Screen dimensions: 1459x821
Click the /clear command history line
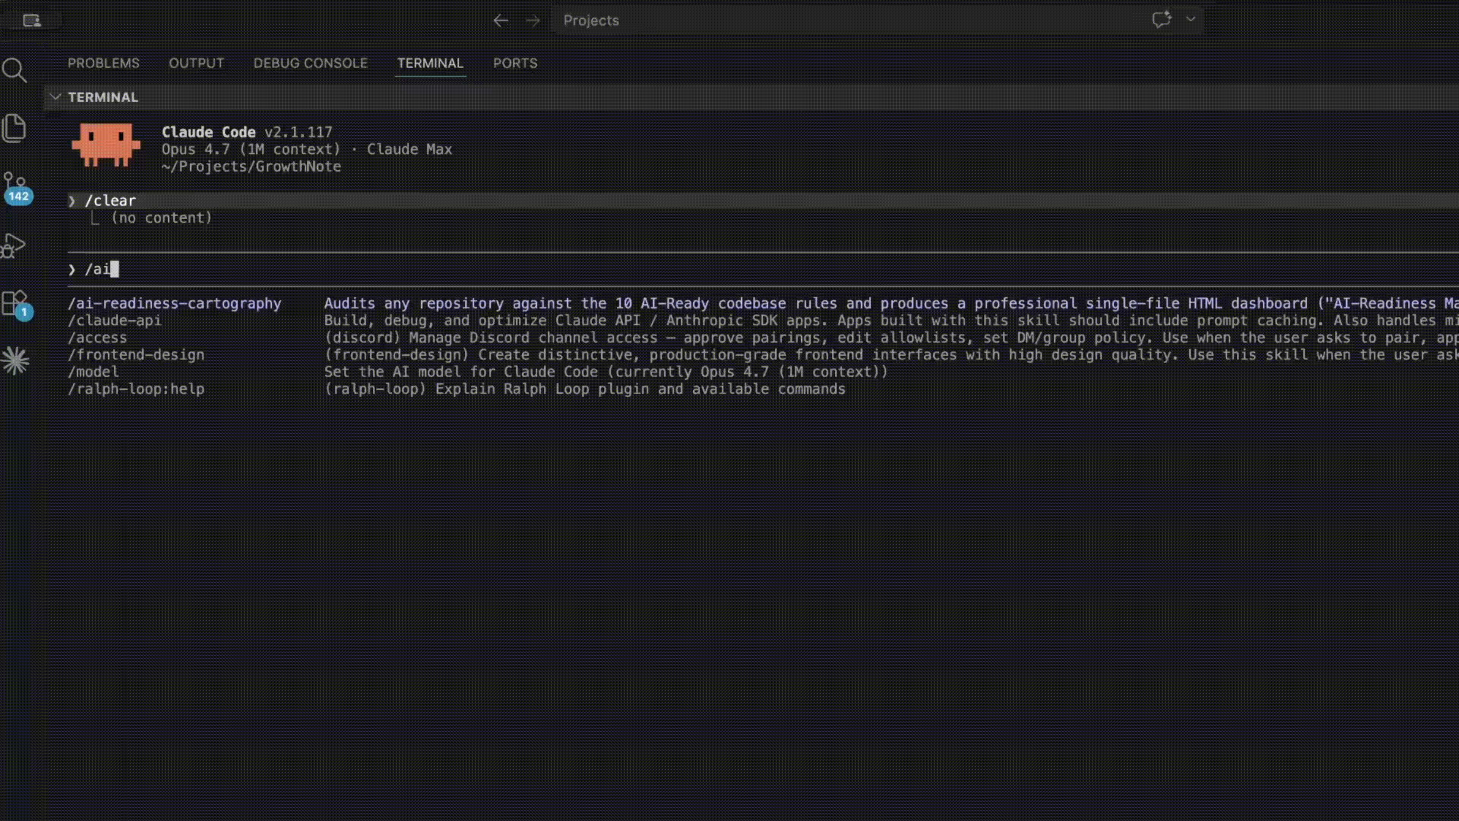click(763, 201)
